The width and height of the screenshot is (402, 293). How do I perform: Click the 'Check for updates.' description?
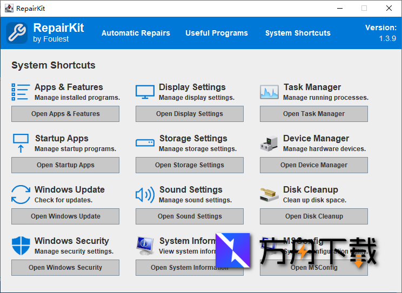63,200
